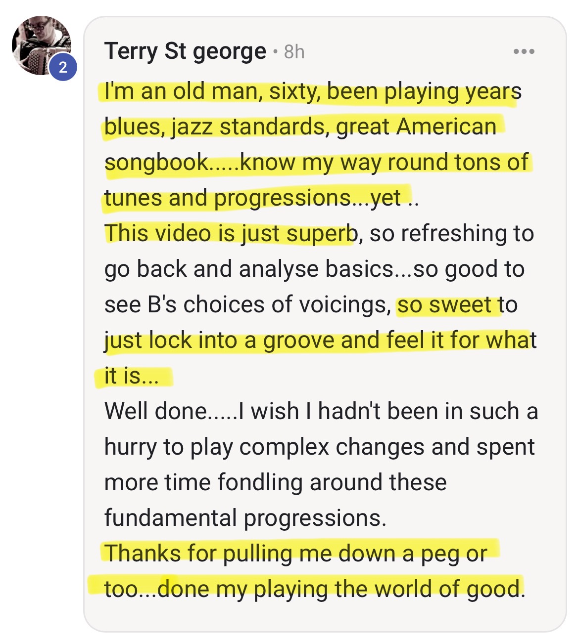579x640 pixels.
Task: Click the line "go back and analyse basics"
Action: (248, 269)
